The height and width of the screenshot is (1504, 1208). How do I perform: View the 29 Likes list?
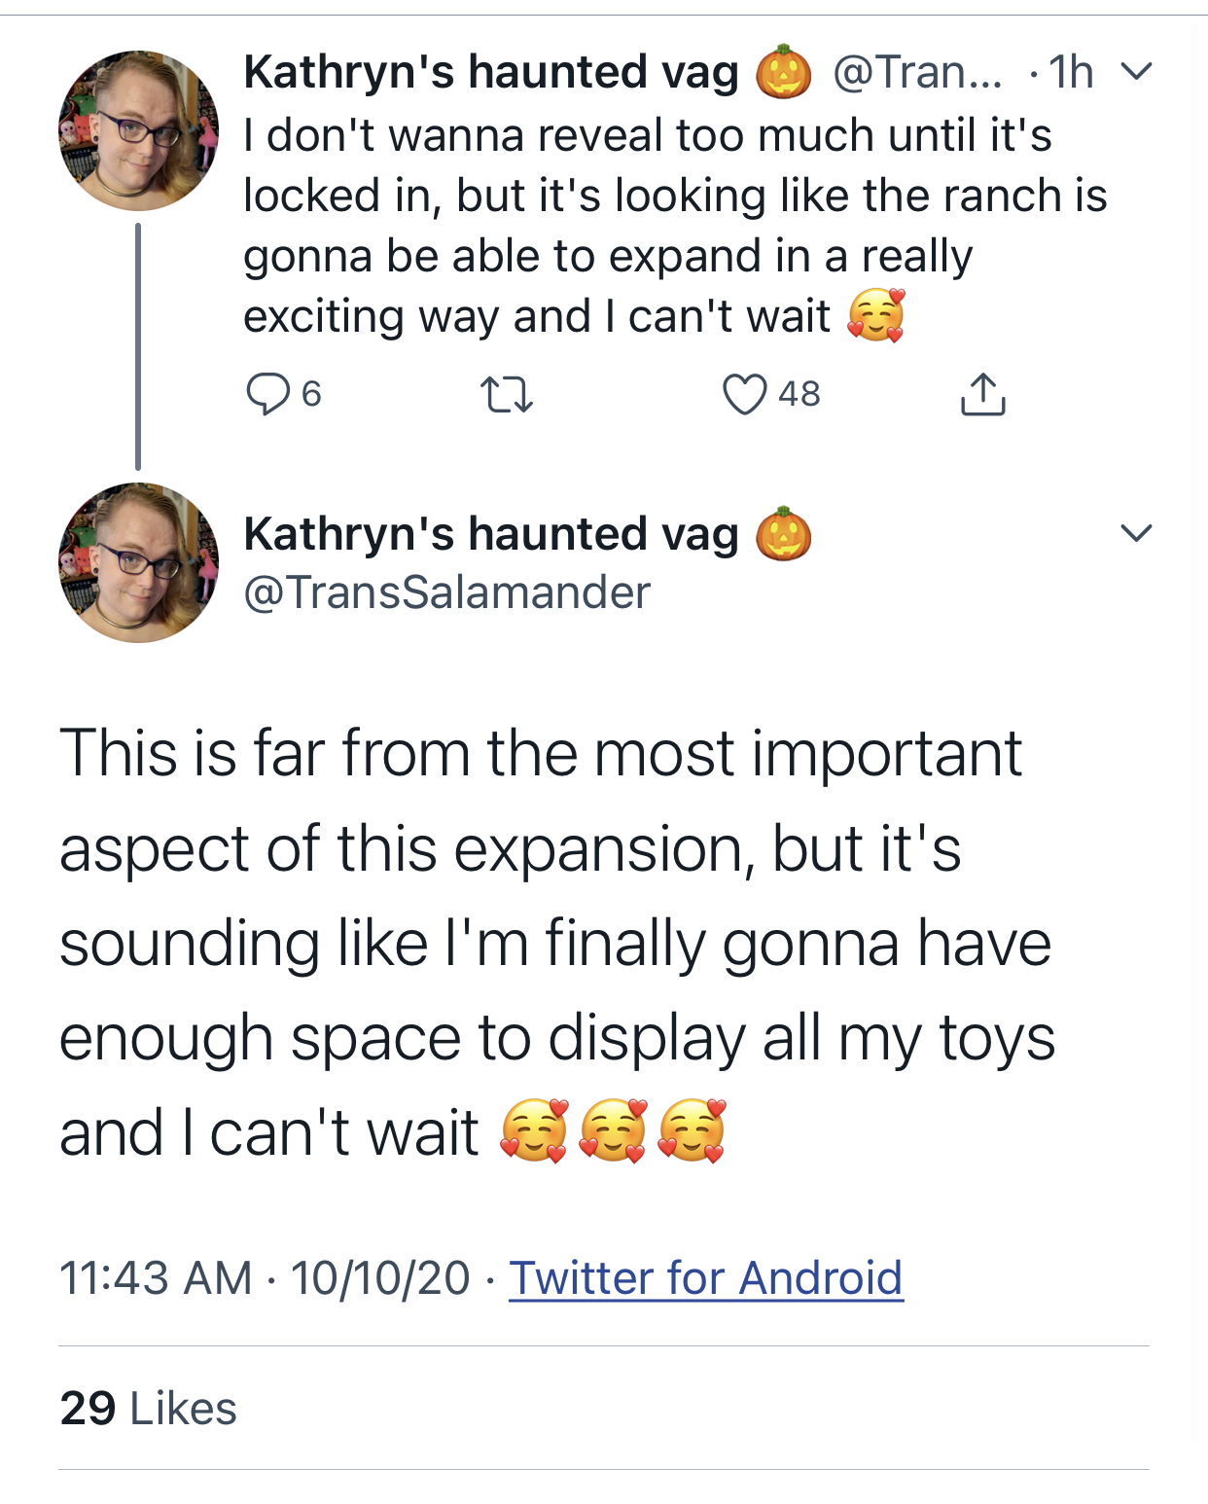tap(148, 1408)
